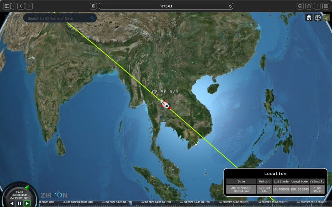Screen dimensions: 332x207
Task: Click the timeline current-time marker
Action: click(x=131, y=204)
